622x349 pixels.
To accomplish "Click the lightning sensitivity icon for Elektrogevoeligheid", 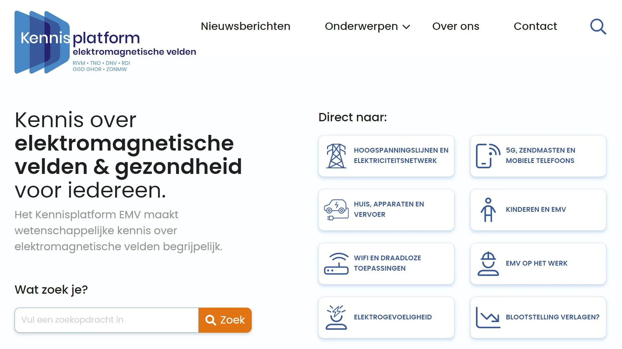I will pyautogui.click(x=337, y=317).
